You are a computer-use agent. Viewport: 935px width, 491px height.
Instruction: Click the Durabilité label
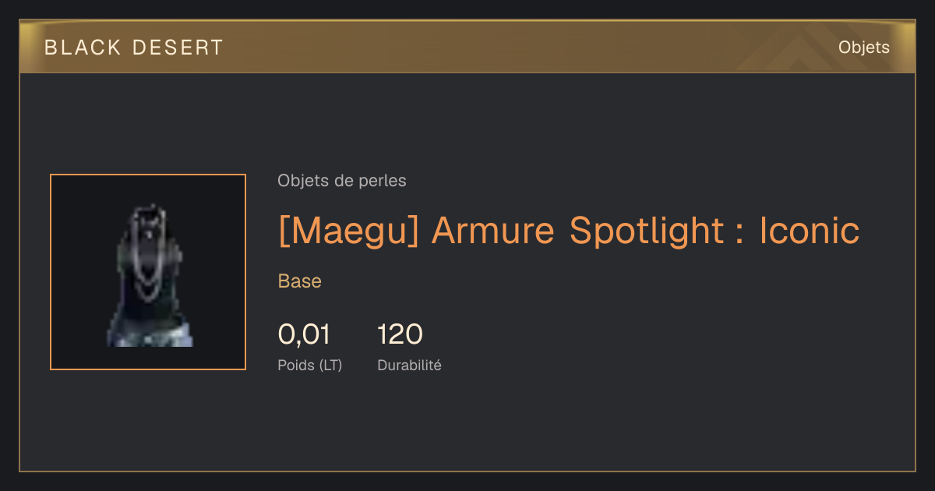tap(409, 365)
